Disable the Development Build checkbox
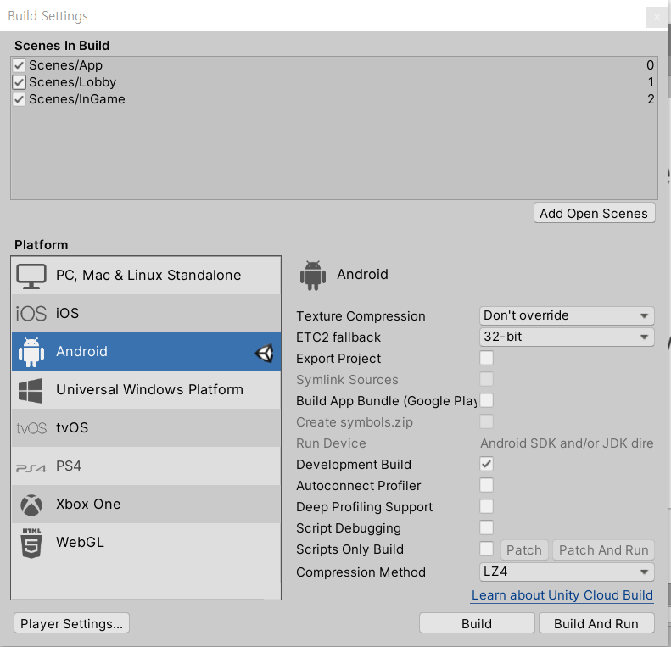Viewport: 671px width, 647px height. pos(487,464)
